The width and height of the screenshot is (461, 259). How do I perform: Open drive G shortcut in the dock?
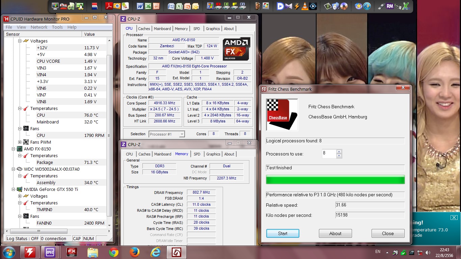coord(242,6)
